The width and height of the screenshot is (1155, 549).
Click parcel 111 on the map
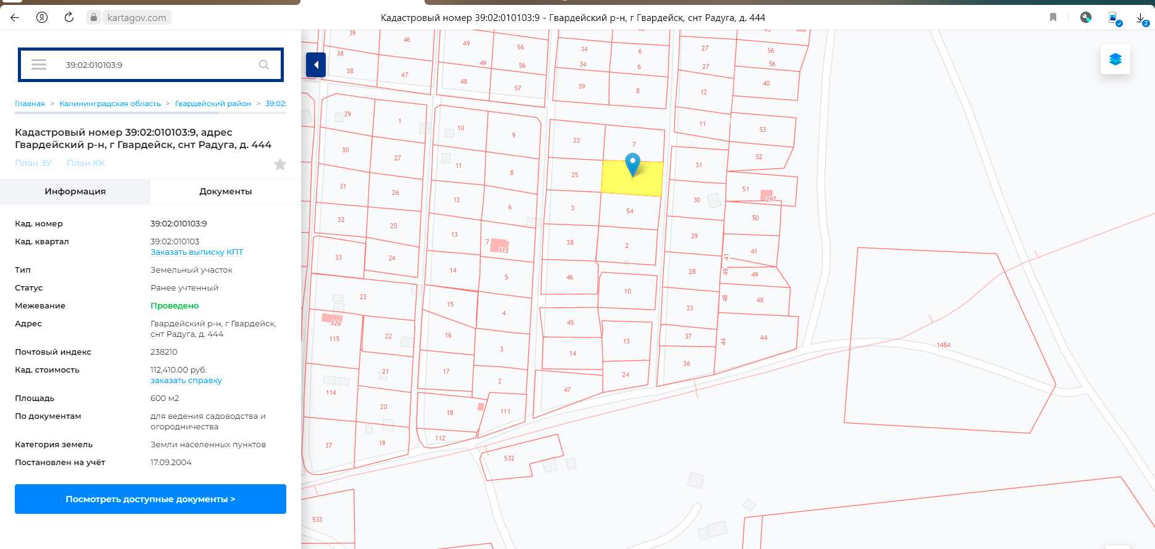(x=505, y=411)
